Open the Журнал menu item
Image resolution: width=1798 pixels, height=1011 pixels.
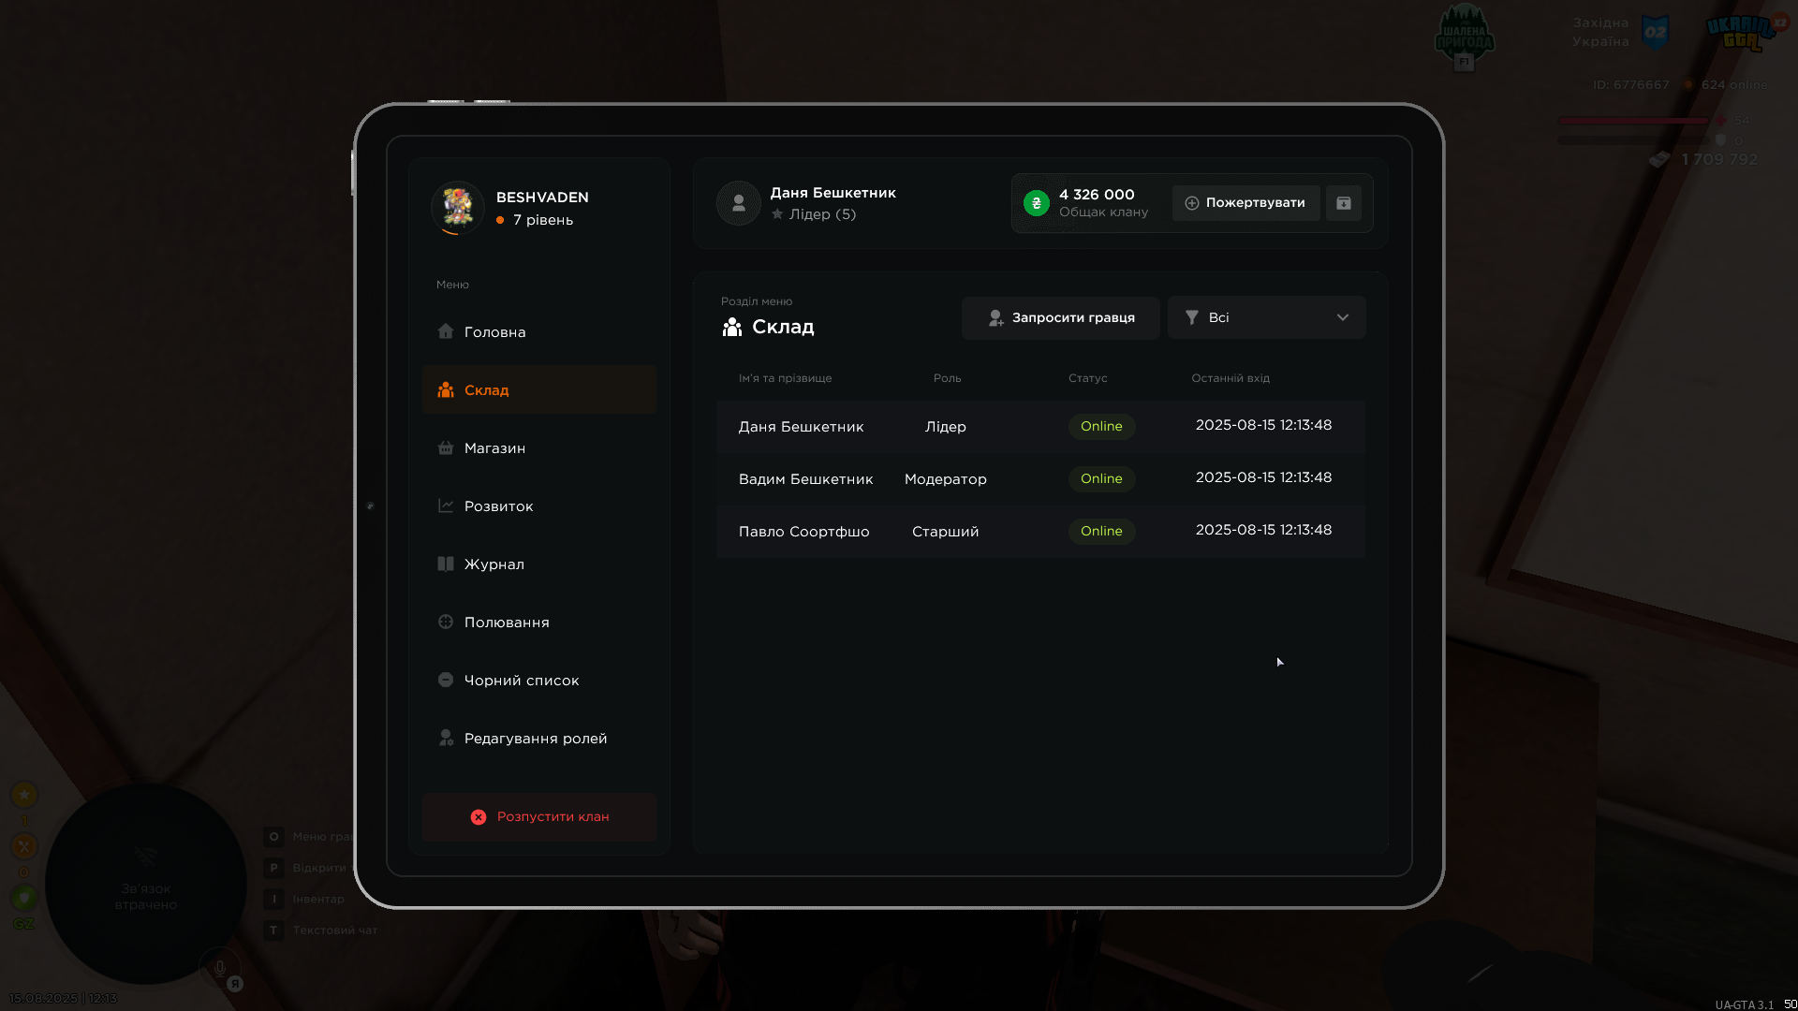coord(494,564)
